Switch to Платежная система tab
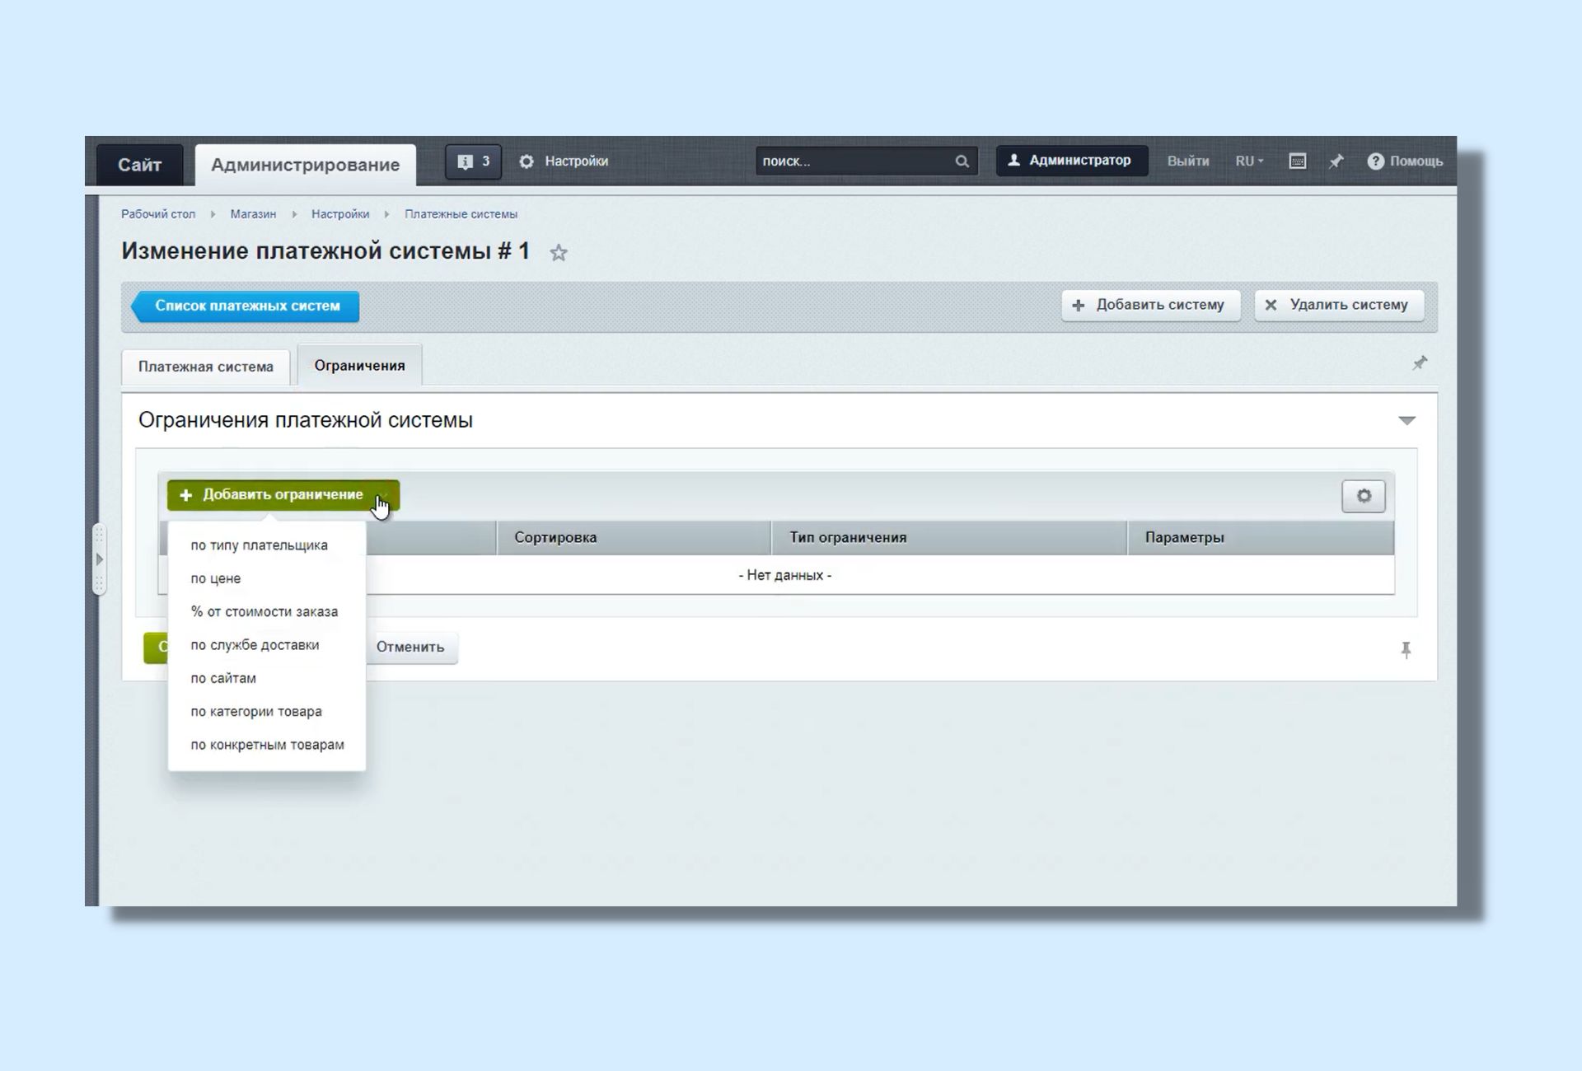This screenshot has height=1071, width=1582. pyautogui.click(x=205, y=367)
